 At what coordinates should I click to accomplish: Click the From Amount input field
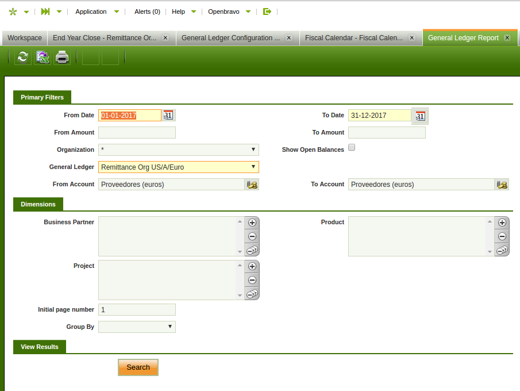[137, 132]
